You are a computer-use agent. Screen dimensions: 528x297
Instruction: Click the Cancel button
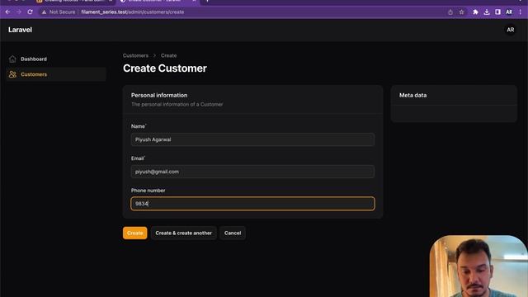click(233, 233)
